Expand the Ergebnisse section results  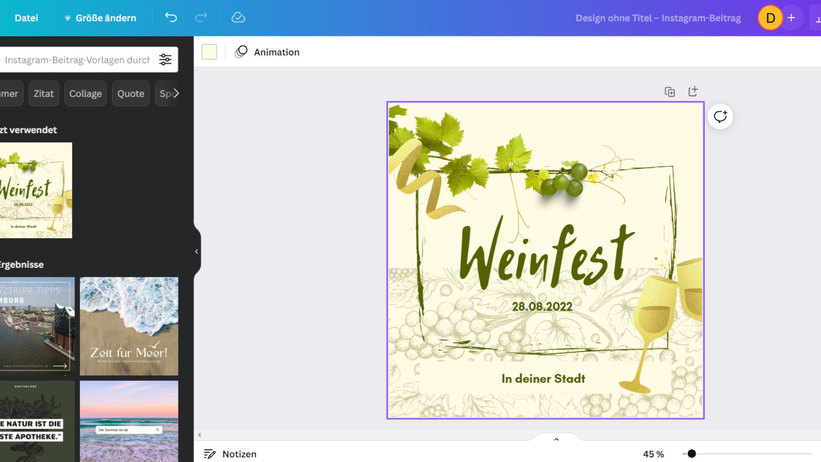click(21, 264)
